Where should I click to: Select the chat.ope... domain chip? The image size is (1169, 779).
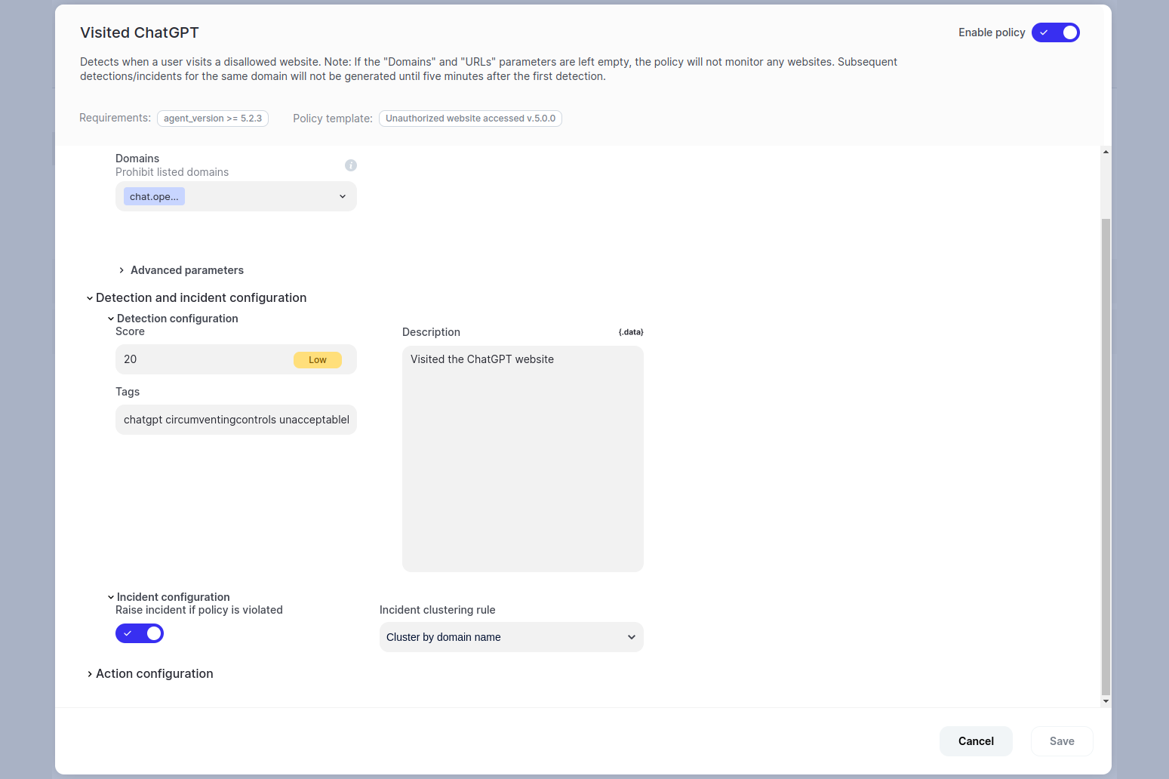(154, 196)
